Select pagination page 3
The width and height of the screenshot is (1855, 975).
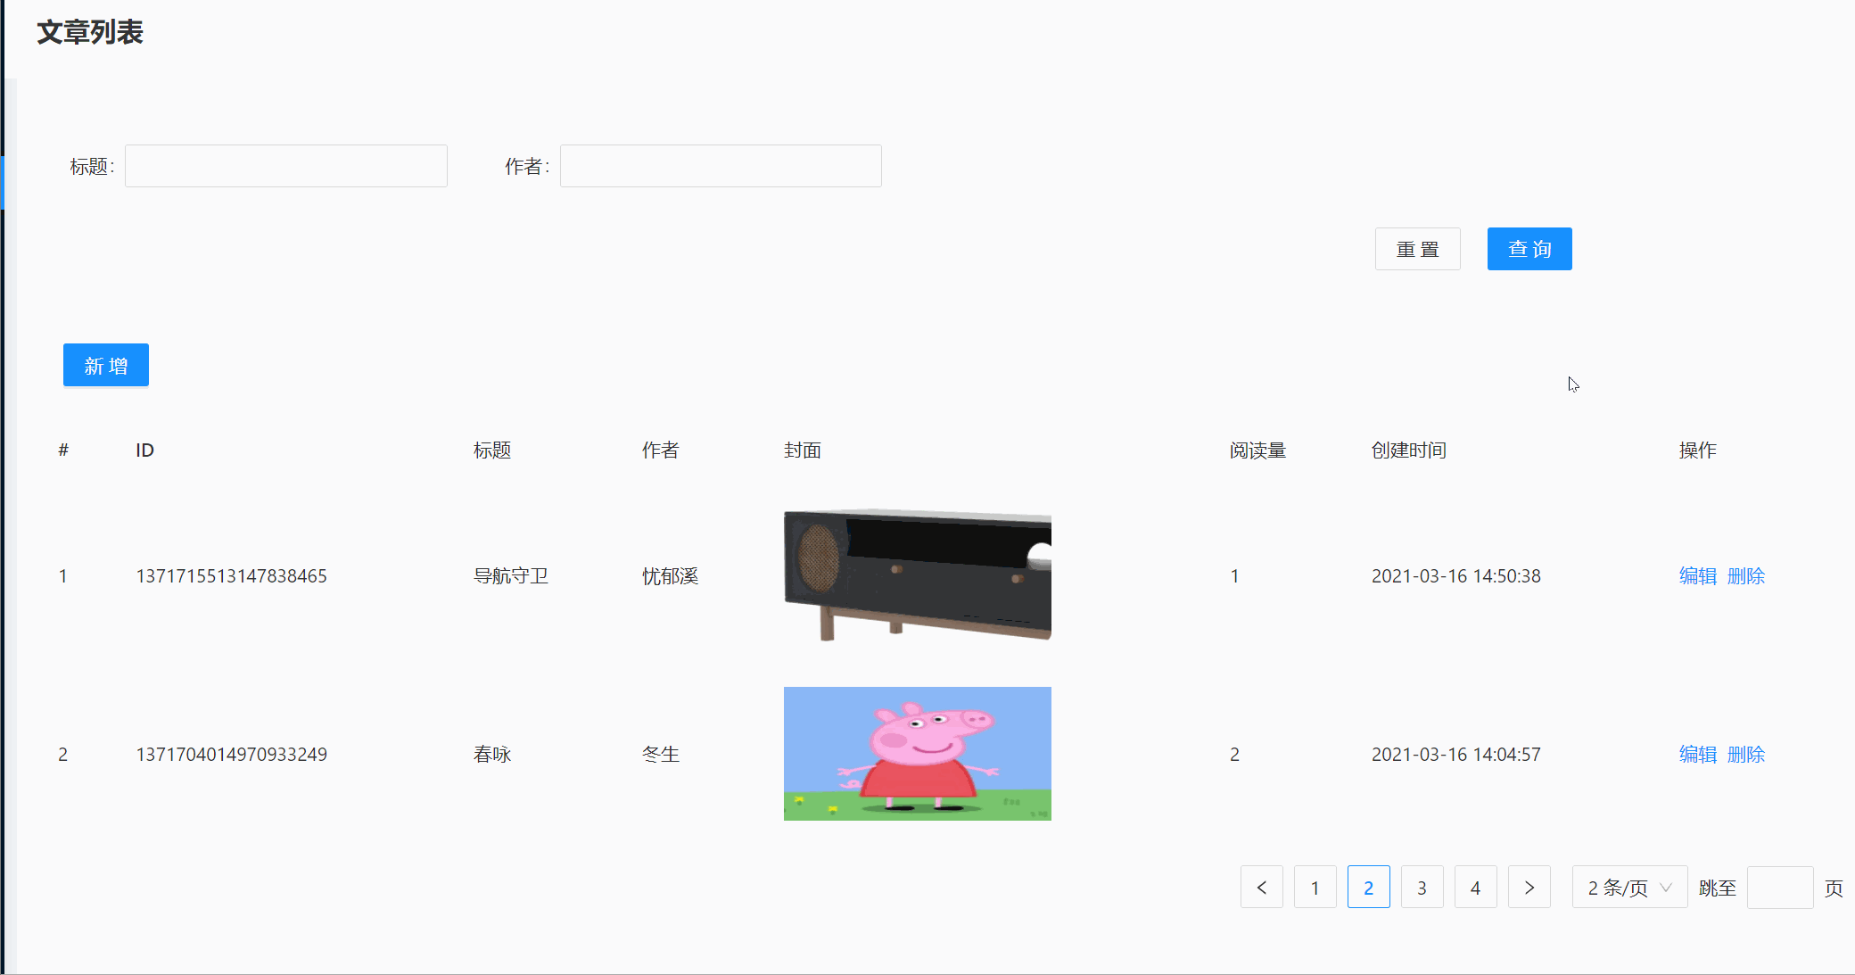(1422, 888)
